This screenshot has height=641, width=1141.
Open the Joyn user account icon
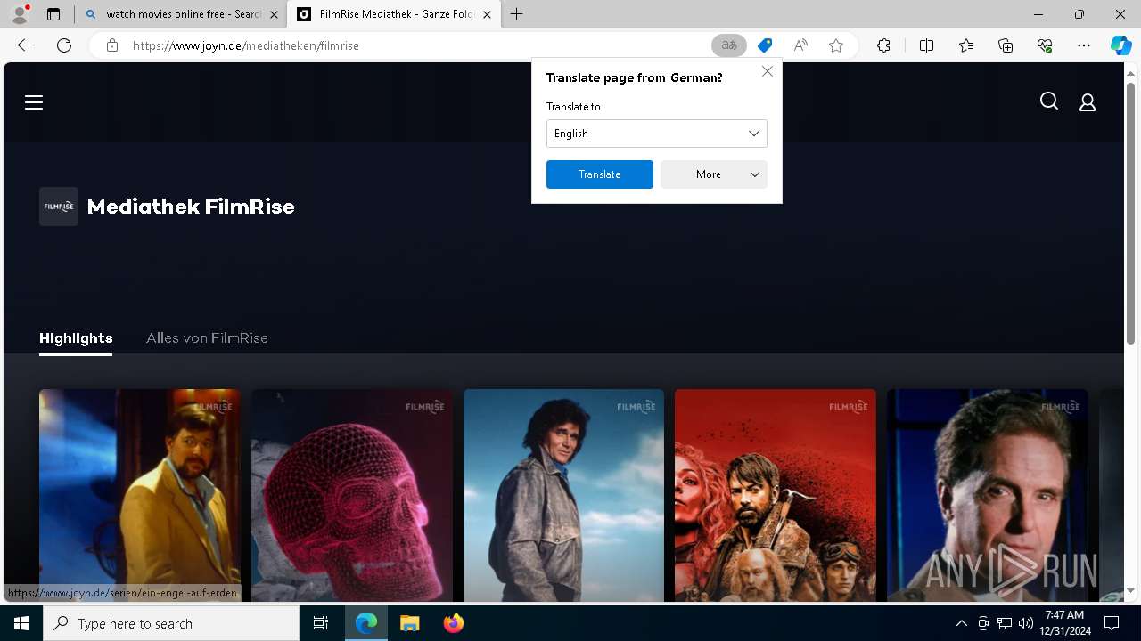1088,102
